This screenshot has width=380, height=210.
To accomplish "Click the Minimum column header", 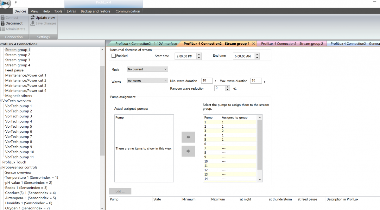I will click(189, 199).
